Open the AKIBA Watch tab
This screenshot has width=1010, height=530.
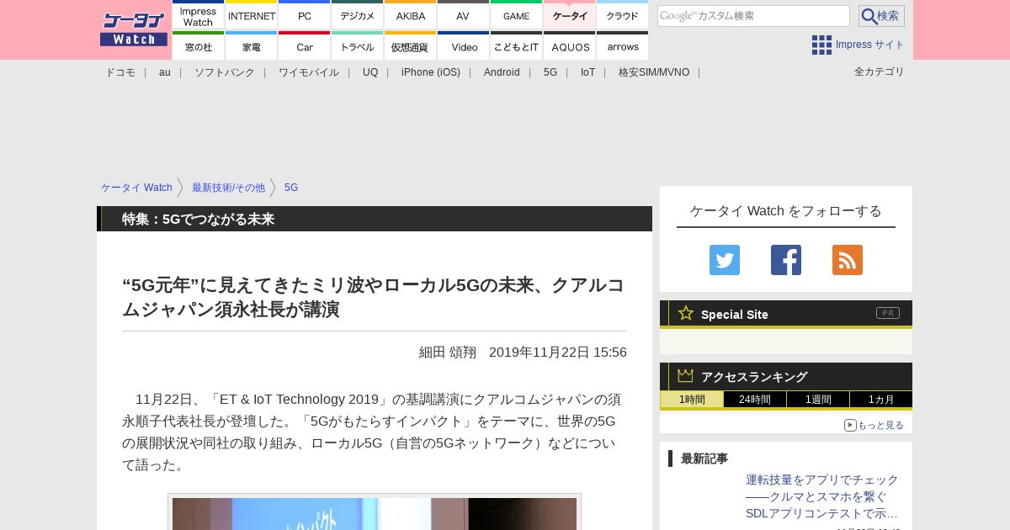click(x=411, y=15)
